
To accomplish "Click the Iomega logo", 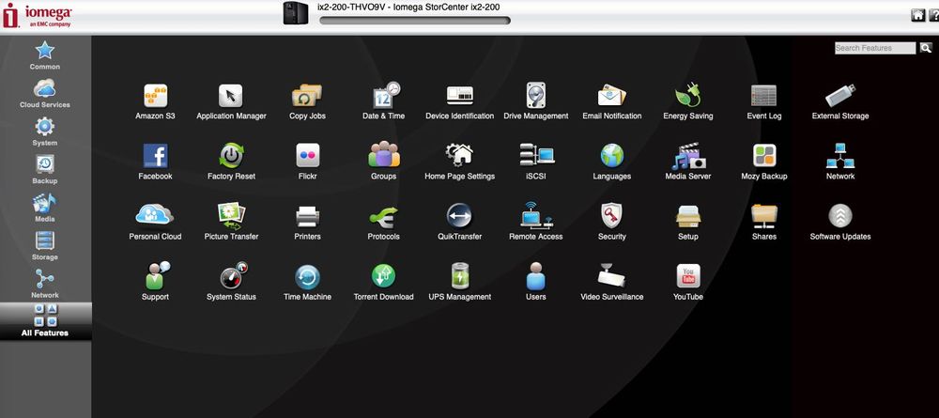I will pos(38,16).
